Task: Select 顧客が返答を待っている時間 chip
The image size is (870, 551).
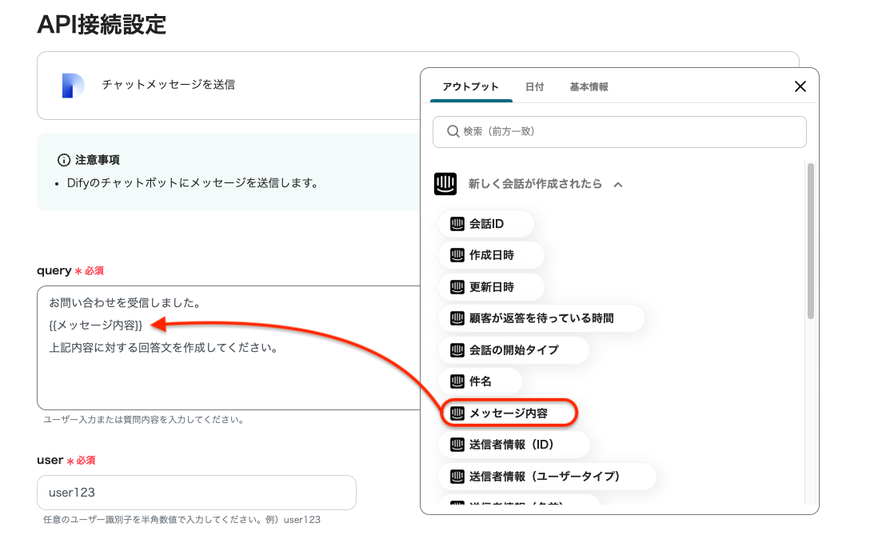Action: [x=541, y=318]
